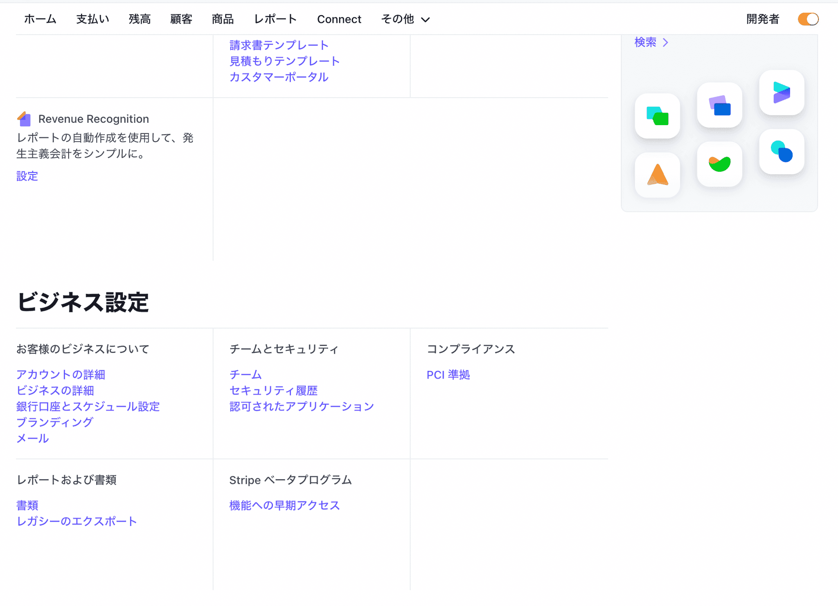Click the green and orange leaf app icon
The image size is (838, 606).
719,164
